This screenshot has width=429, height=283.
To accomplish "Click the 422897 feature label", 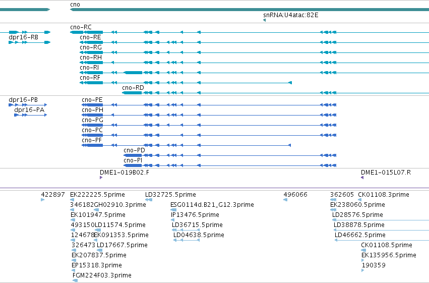I will (x=53, y=195).
